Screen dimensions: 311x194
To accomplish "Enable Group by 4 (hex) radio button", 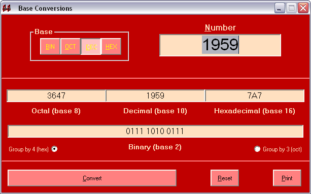I will click(54, 149).
